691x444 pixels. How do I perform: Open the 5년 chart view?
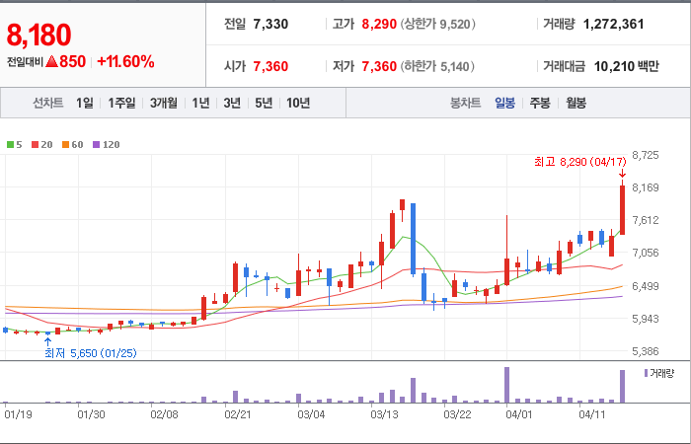click(x=264, y=103)
